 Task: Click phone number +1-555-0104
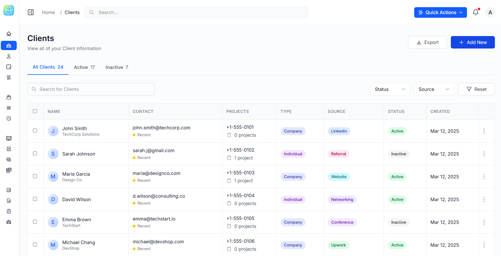[240, 196]
